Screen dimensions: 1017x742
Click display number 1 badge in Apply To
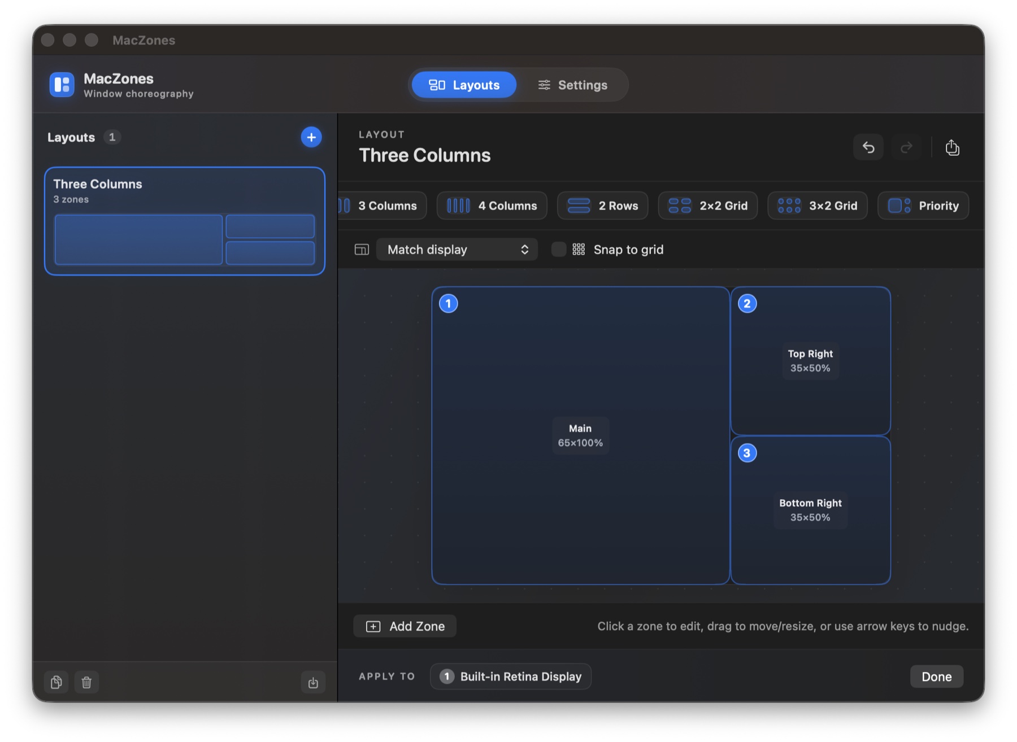tap(447, 676)
